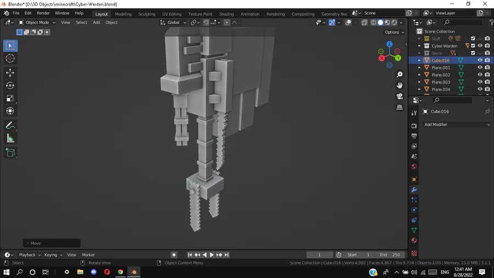Open the Material properties tab

coord(414,241)
